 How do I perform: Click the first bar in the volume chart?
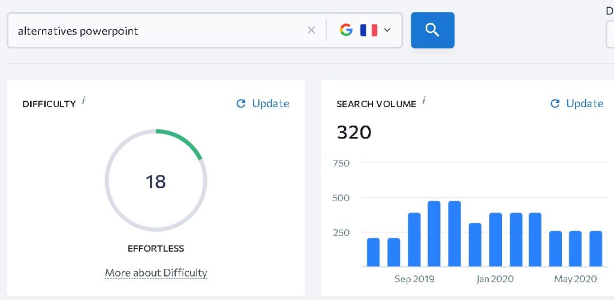(x=373, y=252)
